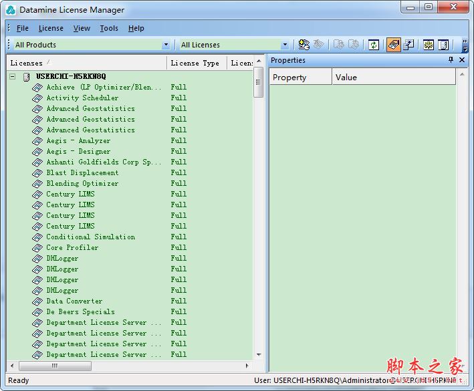Viewport: 474px width, 391px height.
Task: Open the All Products dropdown
Action: (x=166, y=45)
